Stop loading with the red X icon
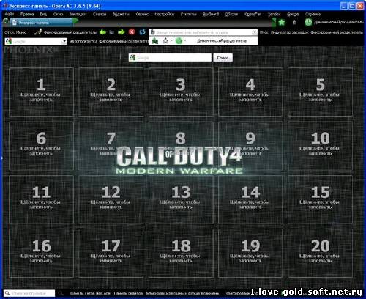 [x=132, y=32]
